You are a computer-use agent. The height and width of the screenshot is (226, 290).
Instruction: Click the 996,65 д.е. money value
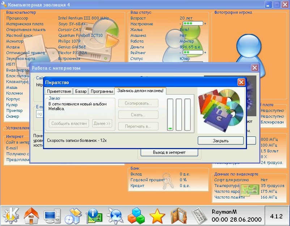click(x=190, y=47)
